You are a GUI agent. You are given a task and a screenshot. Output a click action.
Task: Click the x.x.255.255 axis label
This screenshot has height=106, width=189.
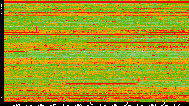tap(2, 10)
